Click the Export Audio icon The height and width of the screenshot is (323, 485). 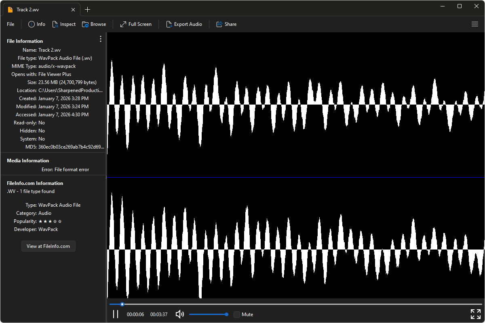169,24
